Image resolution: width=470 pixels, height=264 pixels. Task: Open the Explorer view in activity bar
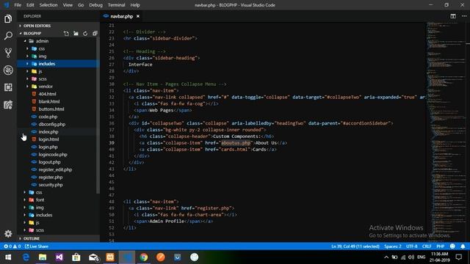[x=8, y=19]
